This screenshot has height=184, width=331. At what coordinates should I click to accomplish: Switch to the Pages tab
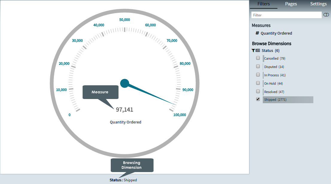click(x=291, y=4)
